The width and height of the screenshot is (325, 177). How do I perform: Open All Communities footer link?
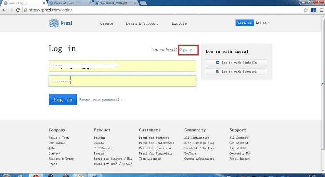point(197,138)
